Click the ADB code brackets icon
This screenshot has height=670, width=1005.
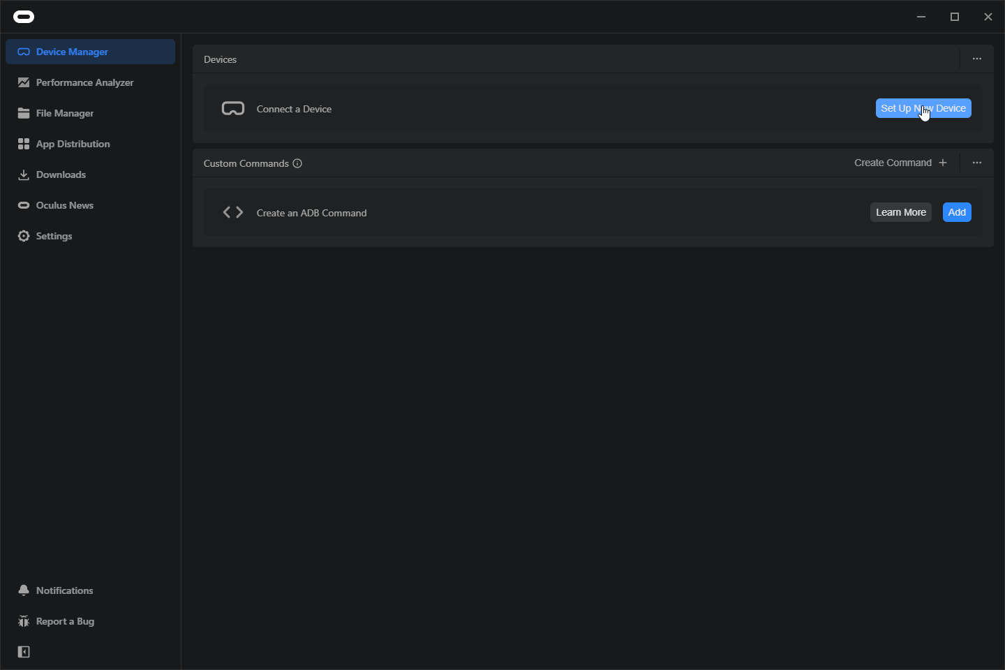232,212
